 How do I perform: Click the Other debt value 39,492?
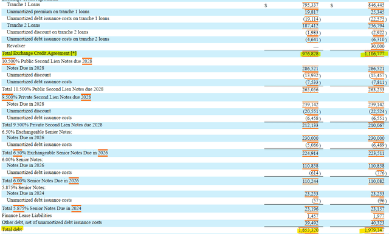(x=311, y=223)
